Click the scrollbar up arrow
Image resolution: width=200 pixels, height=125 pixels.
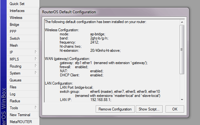(x=182, y=22)
